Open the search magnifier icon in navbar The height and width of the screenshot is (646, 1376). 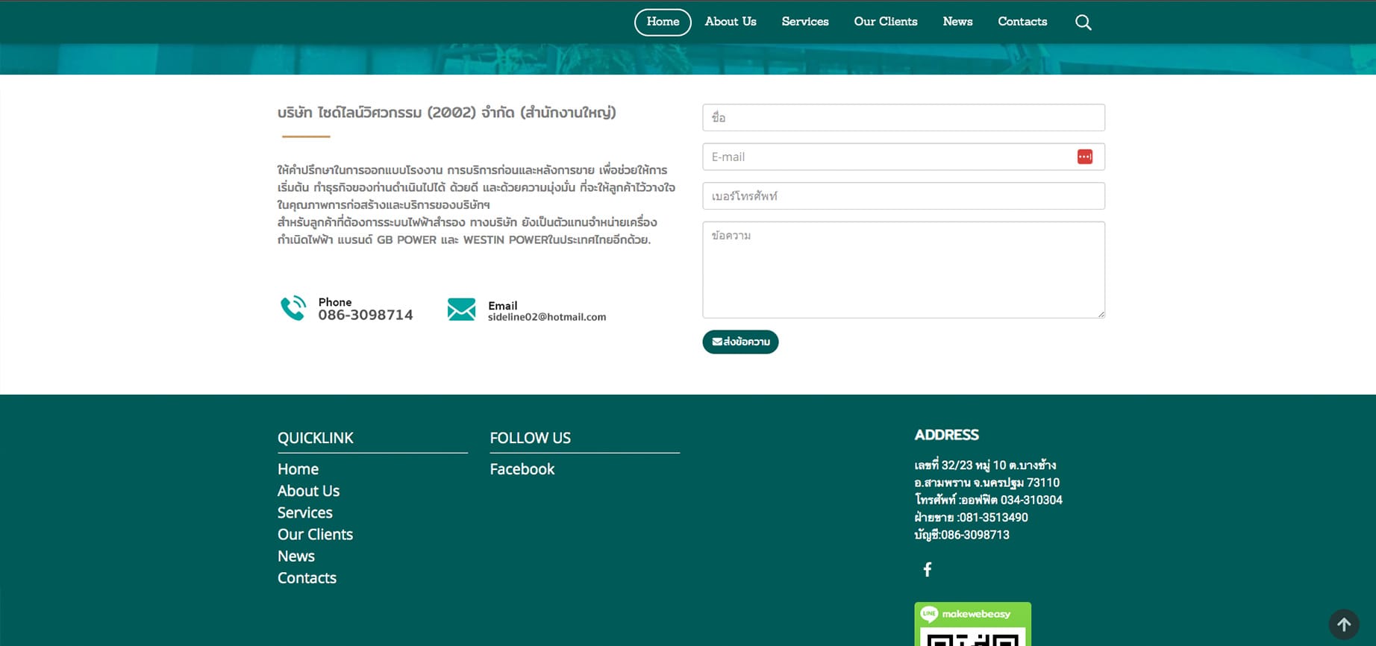pos(1083,22)
